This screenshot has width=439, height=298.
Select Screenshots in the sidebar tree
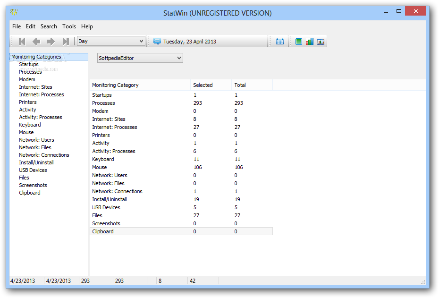tap(33, 186)
